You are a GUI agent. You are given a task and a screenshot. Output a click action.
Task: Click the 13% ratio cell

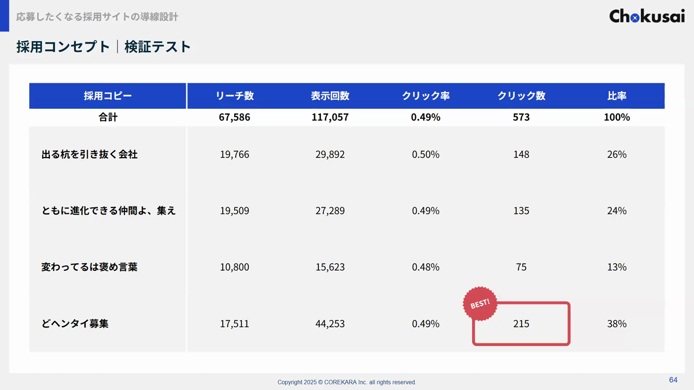(617, 267)
